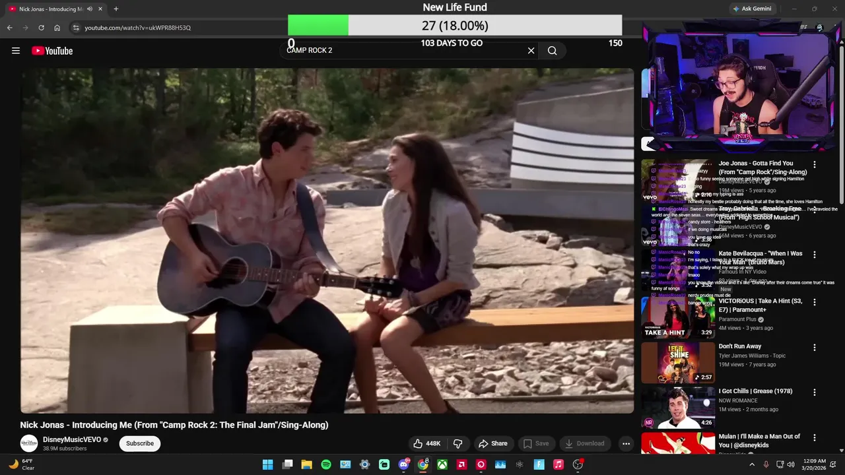The height and width of the screenshot is (475, 845).
Task: Open Xbox app from taskbar
Action: 442,464
